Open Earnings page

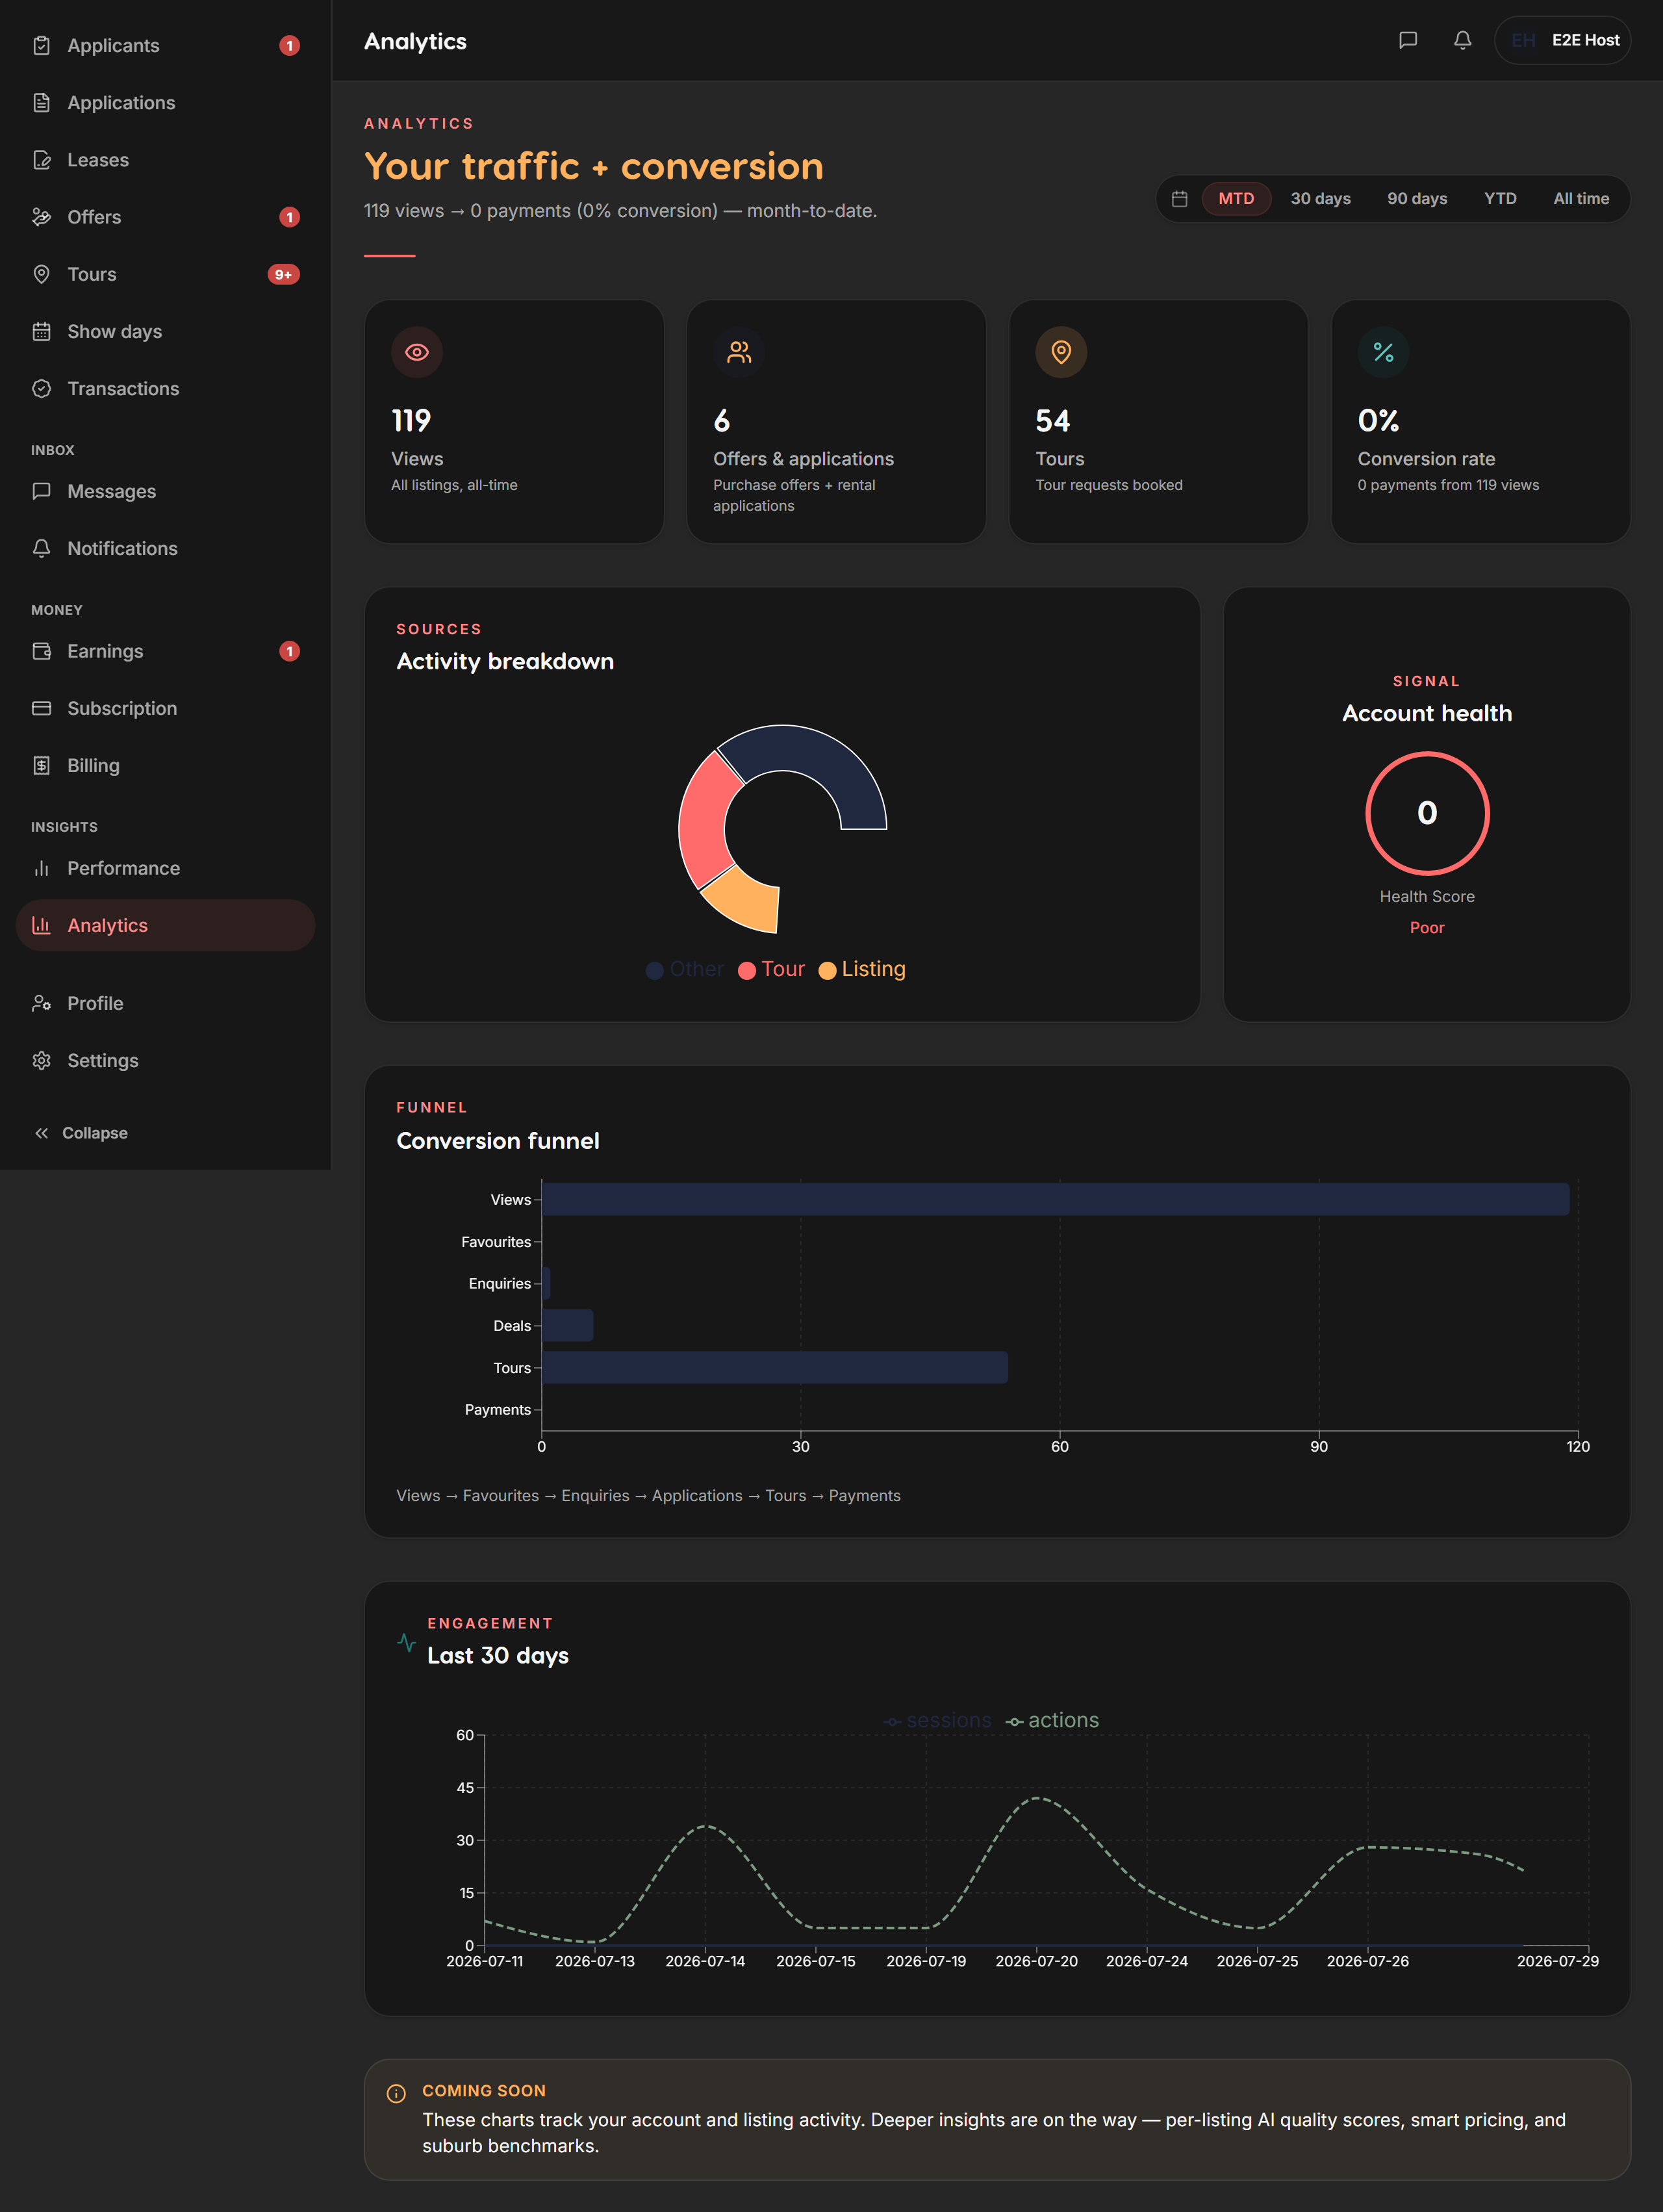165,651
